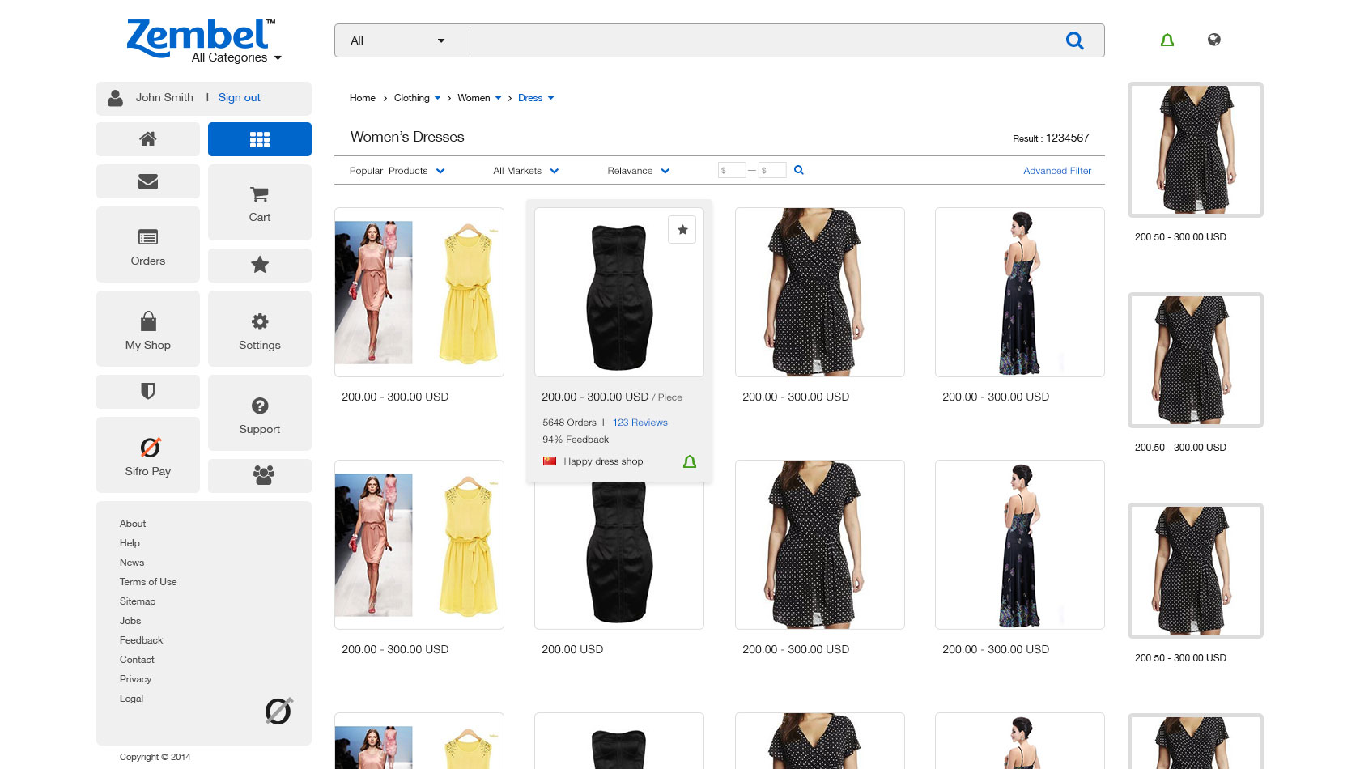The height and width of the screenshot is (769, 1360).
Task: Open messages envelope icon tile
Action: [x=148, y=181]
